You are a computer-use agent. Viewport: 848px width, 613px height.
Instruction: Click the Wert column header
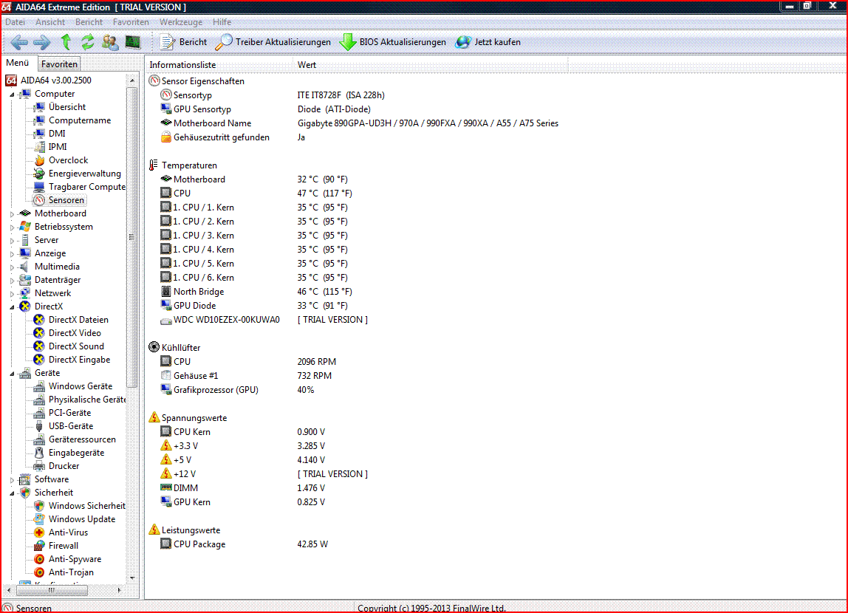pos(431,65)
